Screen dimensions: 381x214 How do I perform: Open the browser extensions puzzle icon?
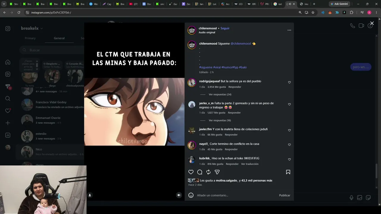pos(352,12)
